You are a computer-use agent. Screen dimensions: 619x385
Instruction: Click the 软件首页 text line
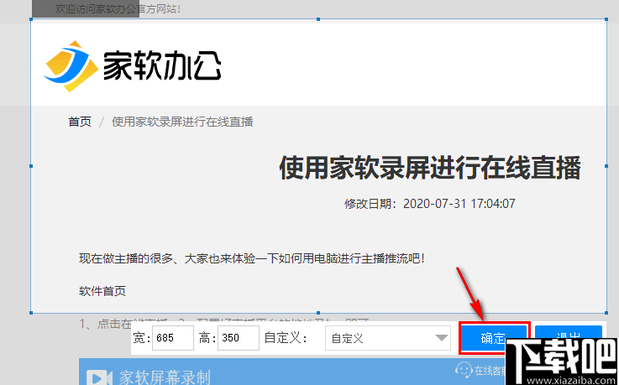pyautogui.click(x=102, y=291)
